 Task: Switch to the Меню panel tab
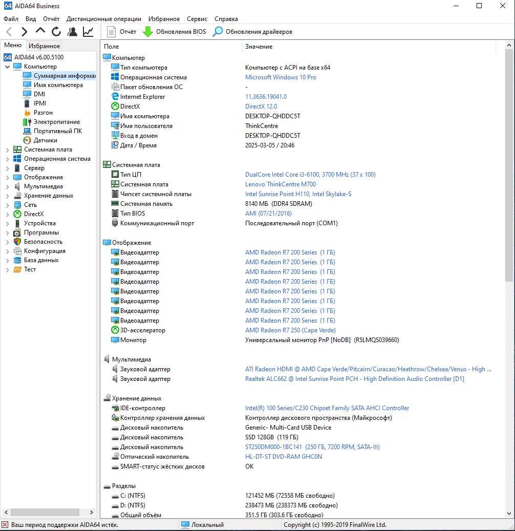tap(13, 45)
